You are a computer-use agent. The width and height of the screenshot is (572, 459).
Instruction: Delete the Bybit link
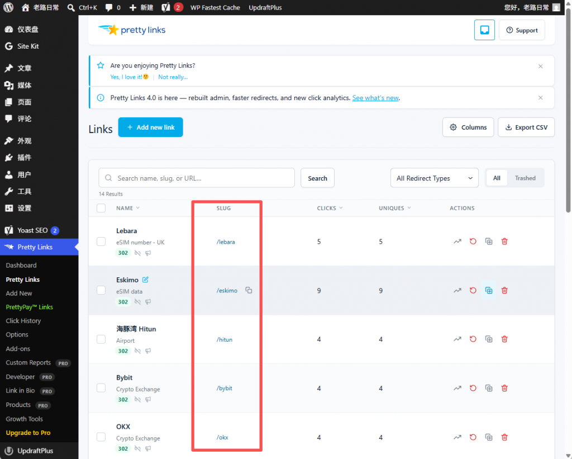tap(504, 388)
